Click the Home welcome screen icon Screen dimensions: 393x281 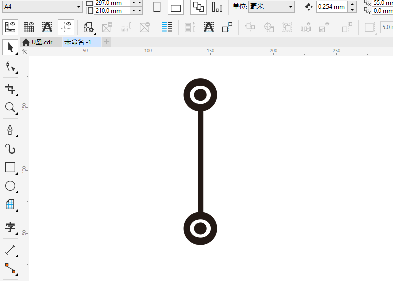point(26,42)
